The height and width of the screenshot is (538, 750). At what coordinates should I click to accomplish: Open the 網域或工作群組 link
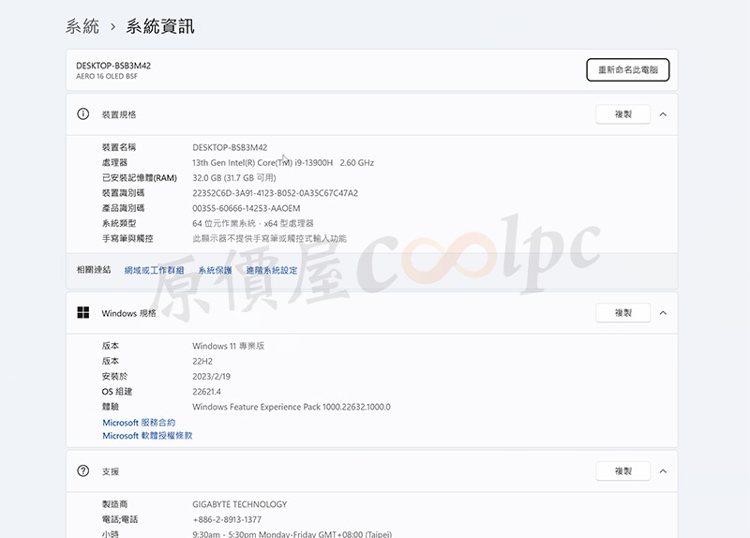[x=154, y=270]
